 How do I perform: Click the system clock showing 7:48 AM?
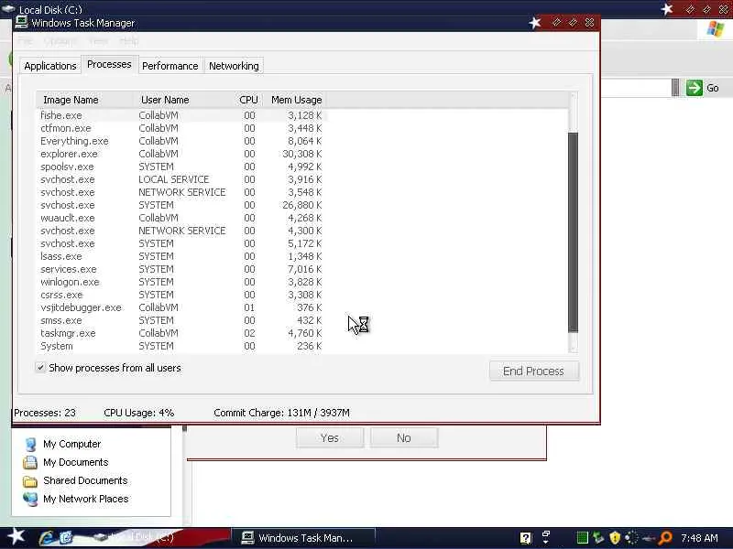pyautogui.click(x=699, y=538)
